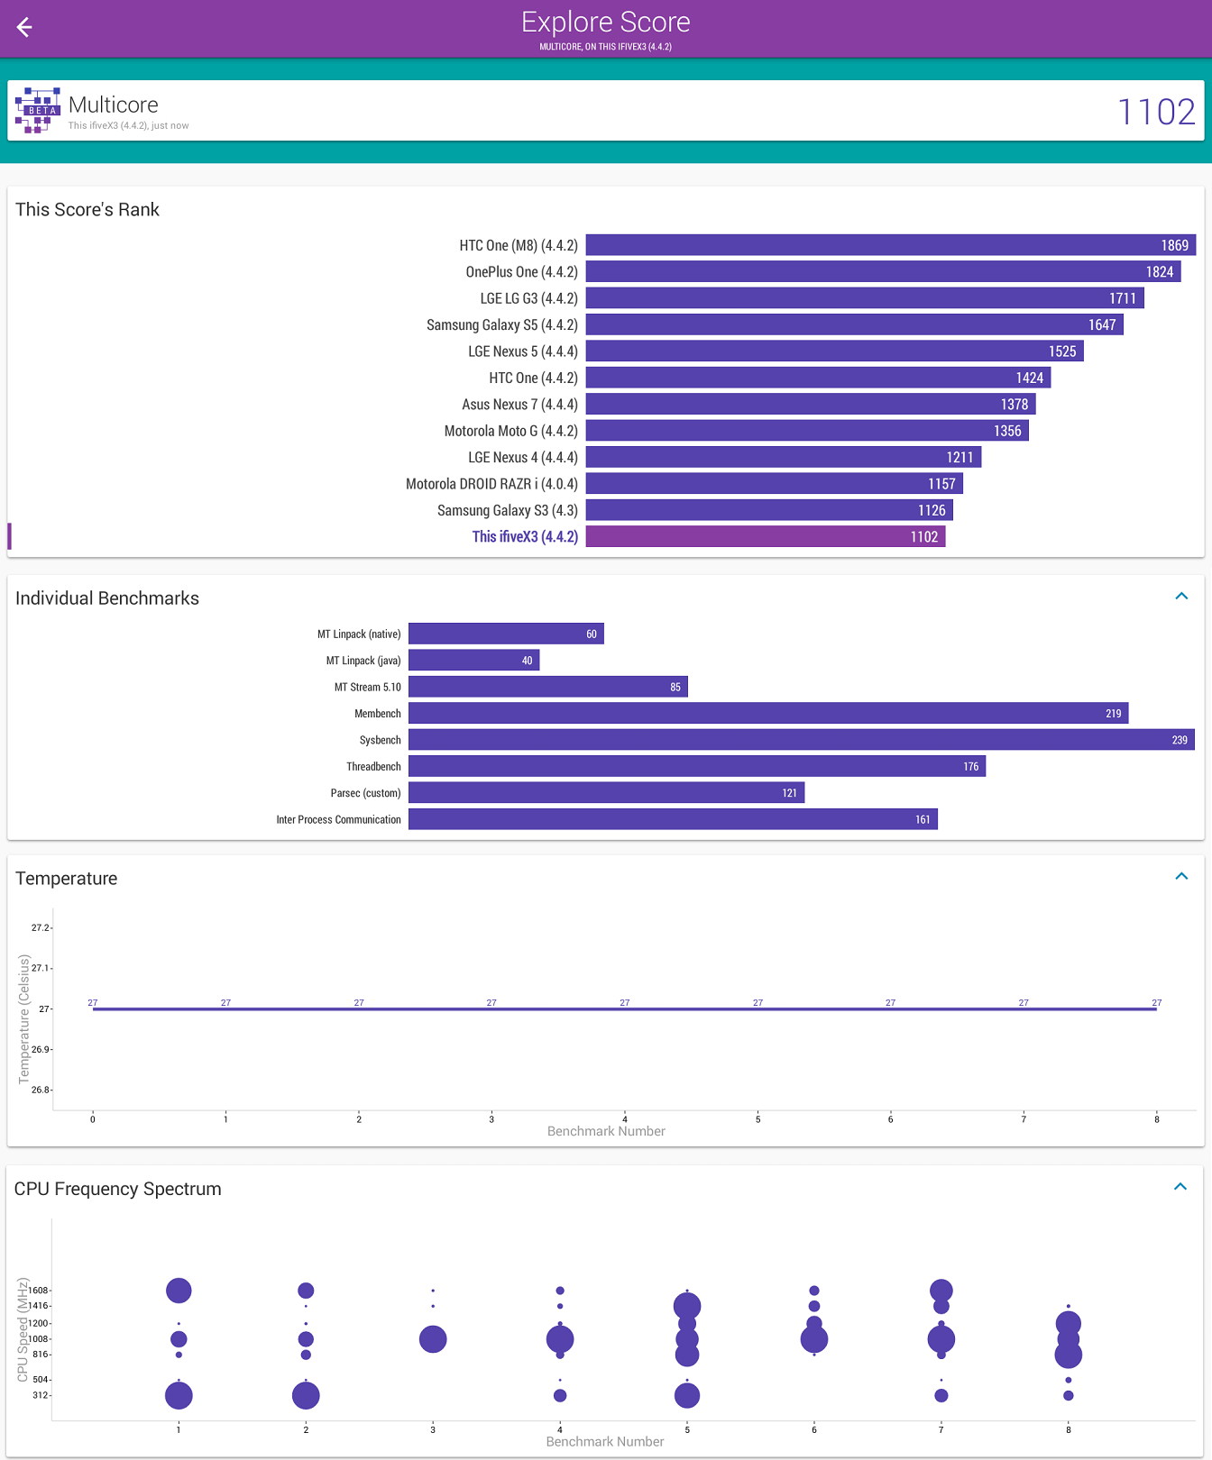Tap the Motorola Moto G 1356 bar
1212x1460 pixels.
click(807, 431)
